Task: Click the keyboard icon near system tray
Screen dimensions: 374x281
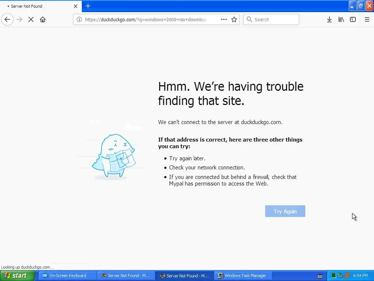Action: click(320, 276)
